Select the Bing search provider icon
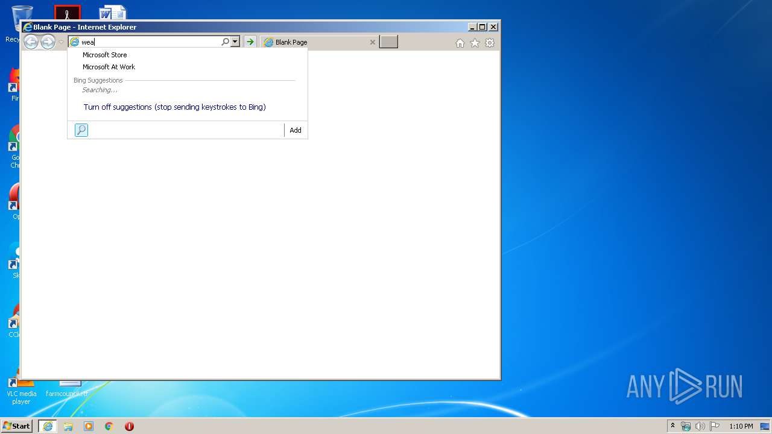 coord(81,130)
